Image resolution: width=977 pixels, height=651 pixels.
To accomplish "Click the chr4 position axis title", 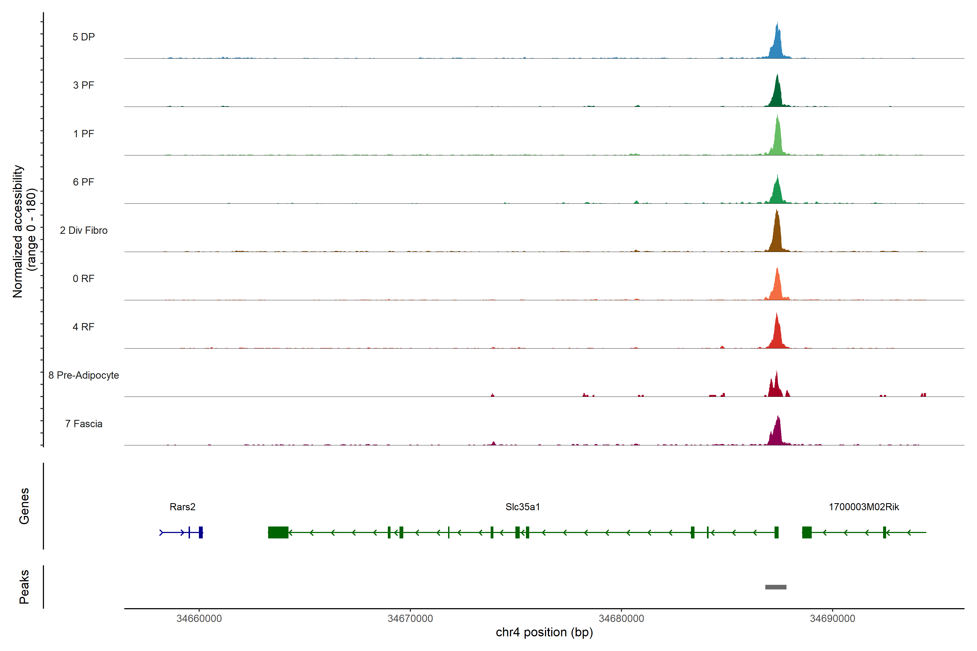I will click(x=544, y=632).
